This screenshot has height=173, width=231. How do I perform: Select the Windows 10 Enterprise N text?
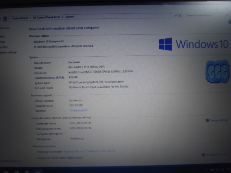point(48,42)
